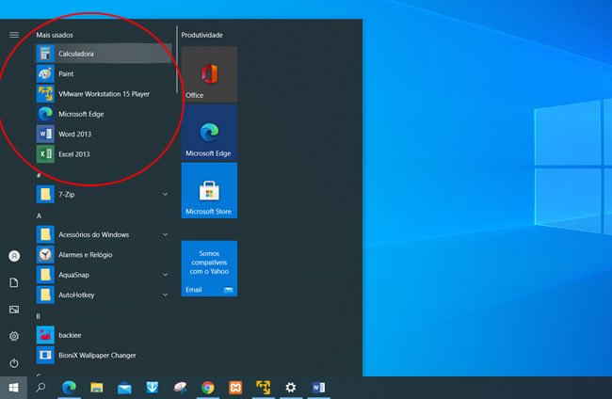This screenshot has width=612, height=399.
Task: Expand the 7-Zip folder
Action: pos(165,194)
